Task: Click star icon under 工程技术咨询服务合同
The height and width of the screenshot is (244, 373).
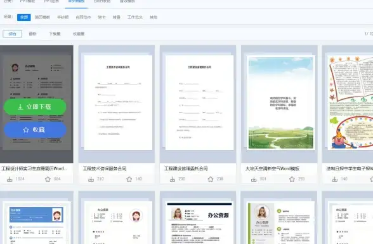Action: [129, 179]
